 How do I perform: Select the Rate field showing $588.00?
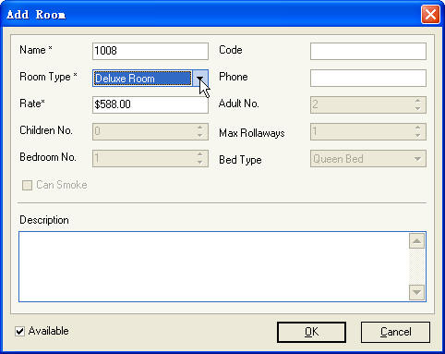click(x=150, y=104)
